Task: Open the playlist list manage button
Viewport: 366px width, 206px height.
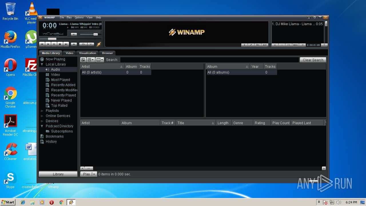Action: click(x=303, y=45)
